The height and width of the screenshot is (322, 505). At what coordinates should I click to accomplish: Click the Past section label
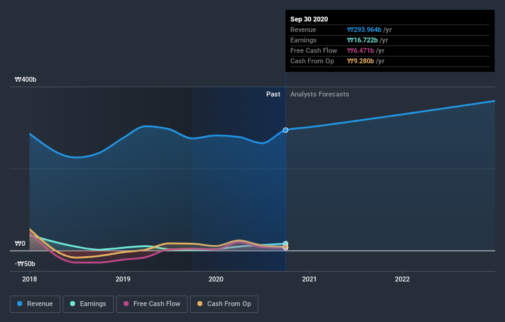pyautogui.click(x=273, y=94)
